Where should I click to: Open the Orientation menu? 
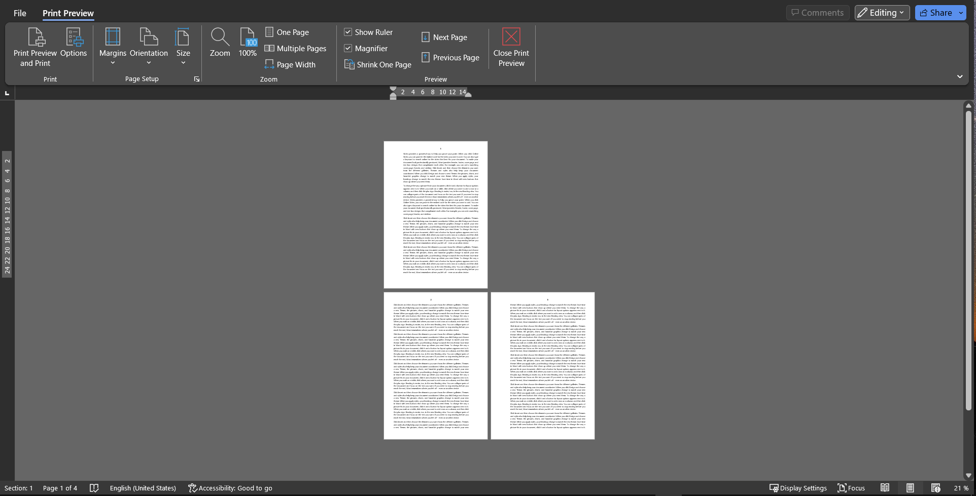149,47
